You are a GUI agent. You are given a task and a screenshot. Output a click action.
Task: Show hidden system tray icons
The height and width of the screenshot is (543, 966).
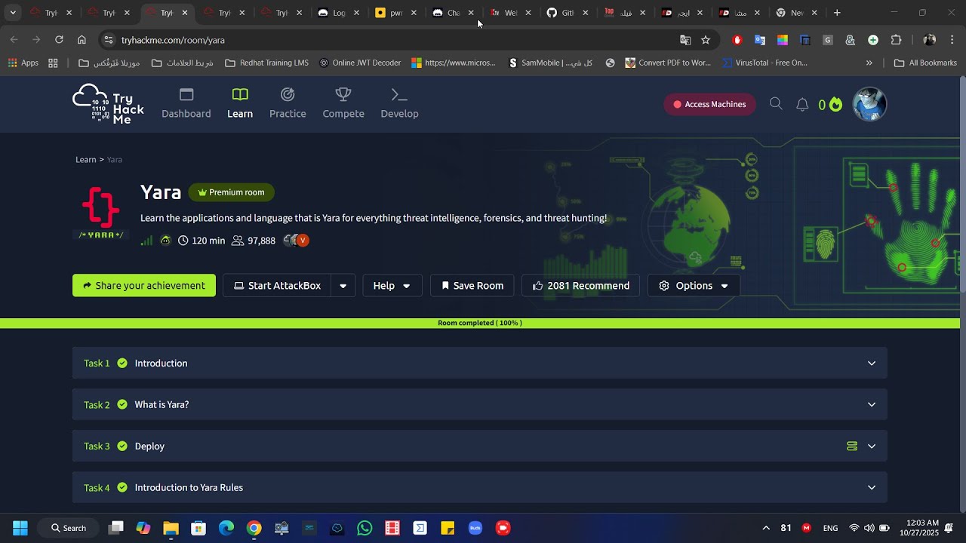coord(766,528)
